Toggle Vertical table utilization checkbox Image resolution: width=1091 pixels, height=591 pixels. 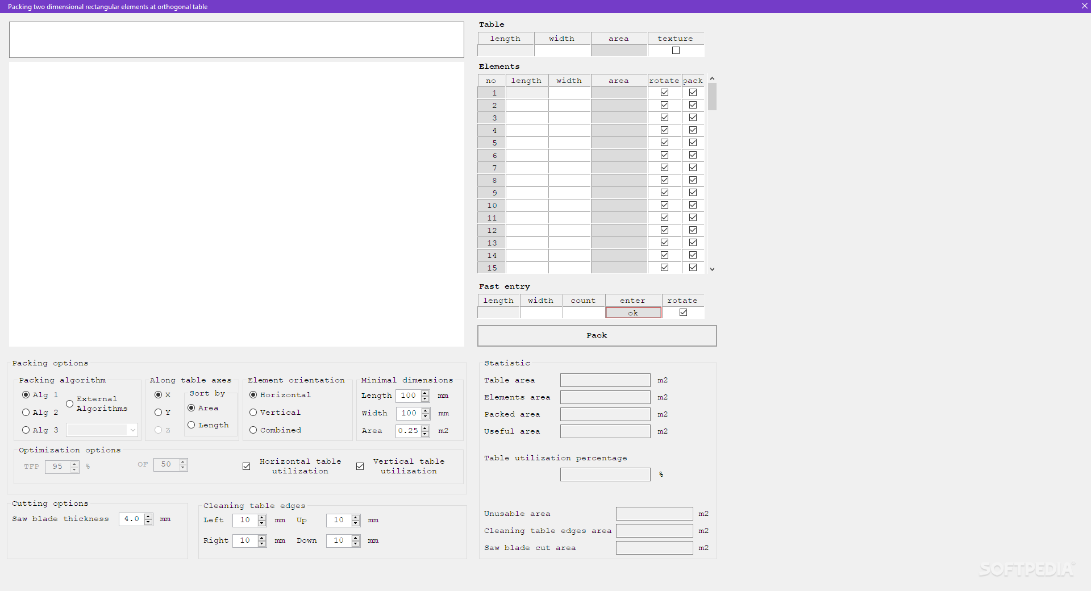pos(360,466)
